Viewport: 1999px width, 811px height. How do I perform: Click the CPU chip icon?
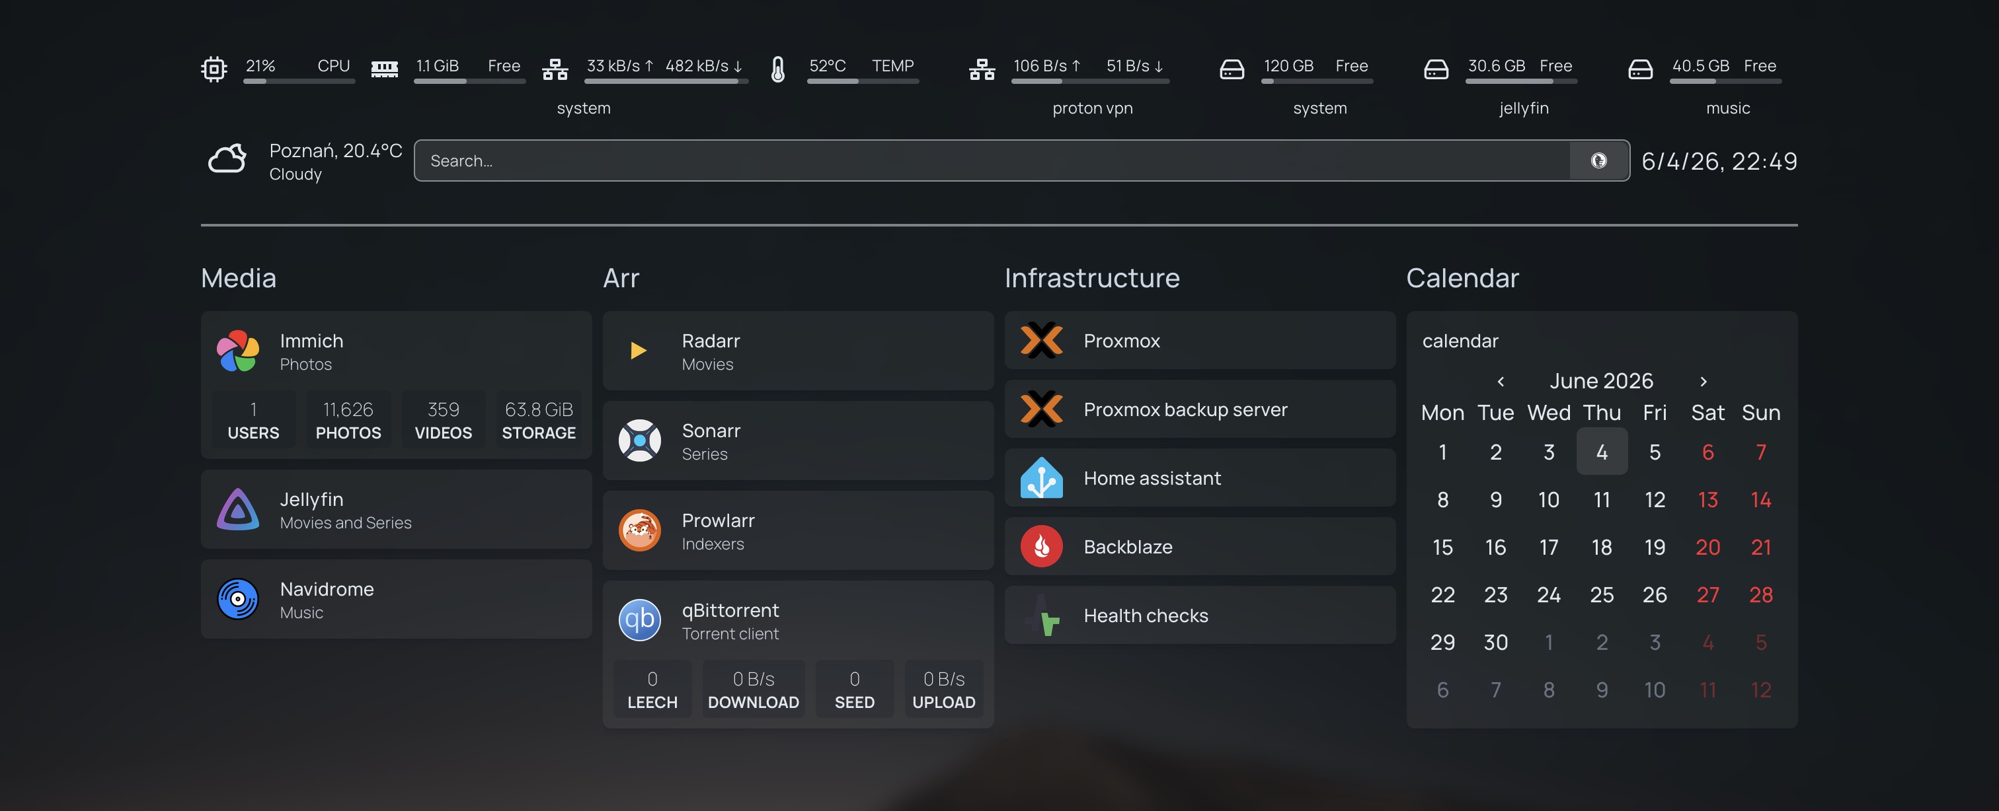214,69
